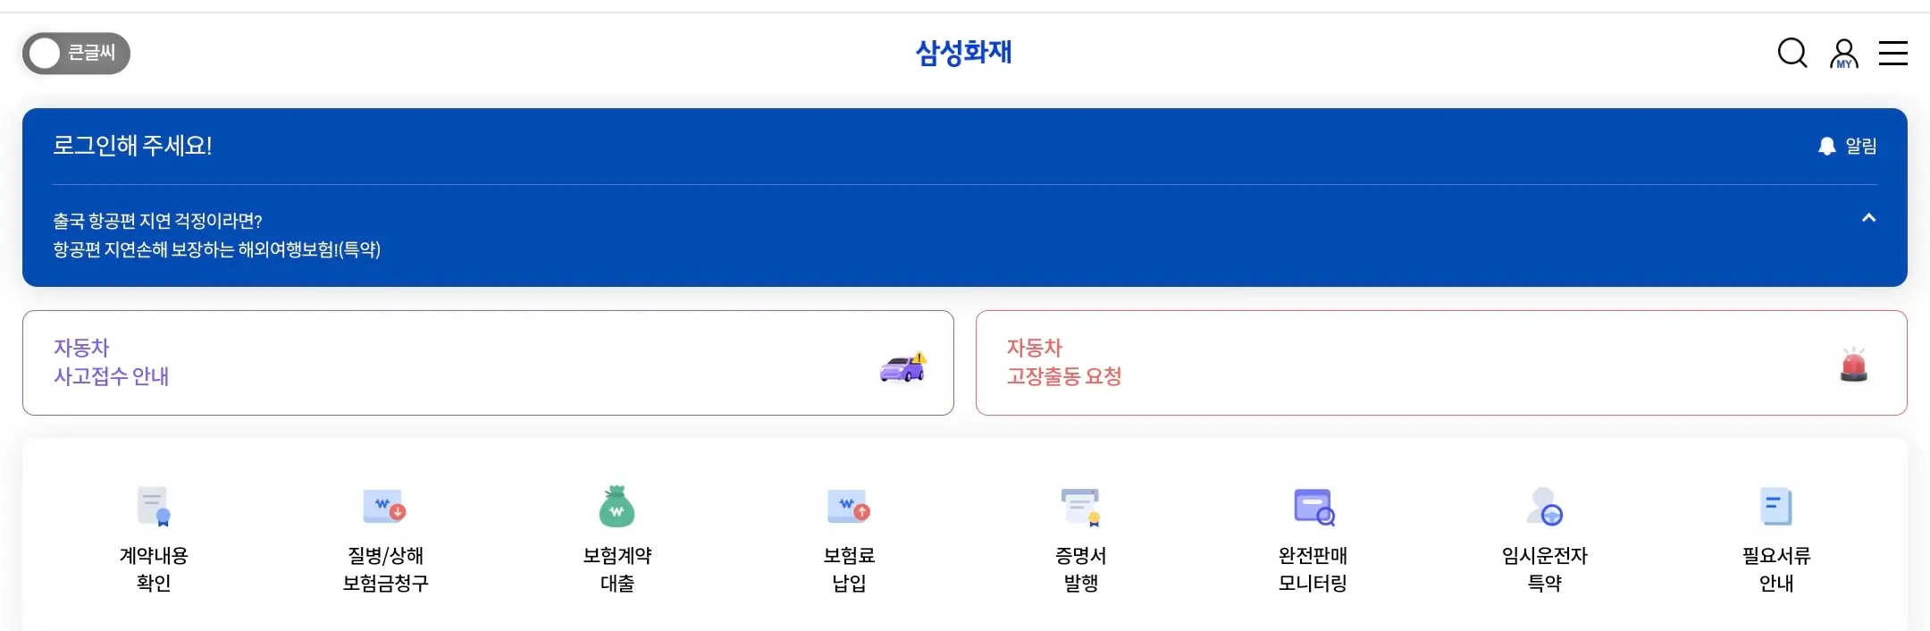
Task: Open 완전판매 모니터링 icon
Action: point(1313,507)
